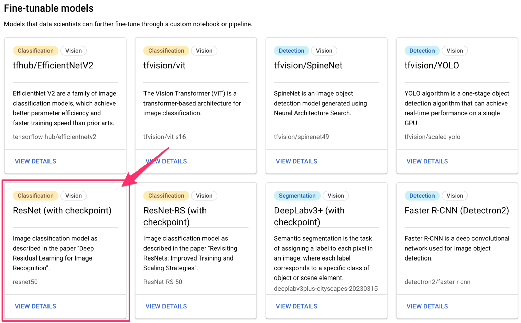The image size is (521, 323).
Task: Click the Segmentation tag on DeepLabv3+
Action: [x=297, y=196]
